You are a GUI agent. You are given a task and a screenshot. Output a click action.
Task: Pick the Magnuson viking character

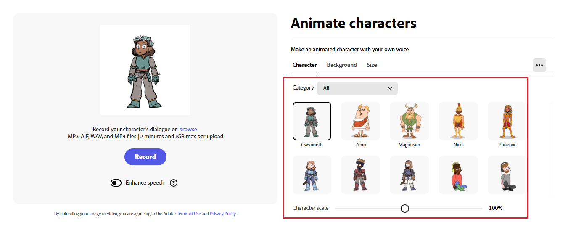pyautogui.click(x=409, y=121)
